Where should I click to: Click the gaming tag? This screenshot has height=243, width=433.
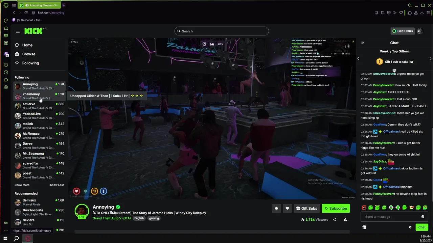point(154,218)
